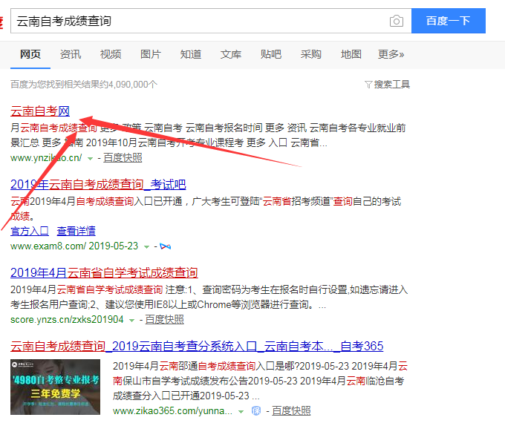The width and height of the screenshot is (505, 426).
Task: Expand the 更多» tab options
Action: [x=391, y=54]
